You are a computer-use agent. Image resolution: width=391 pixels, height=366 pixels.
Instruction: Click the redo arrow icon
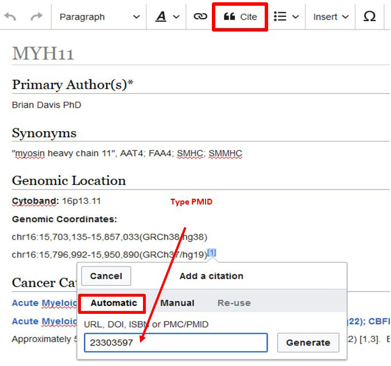pos(36,17)
